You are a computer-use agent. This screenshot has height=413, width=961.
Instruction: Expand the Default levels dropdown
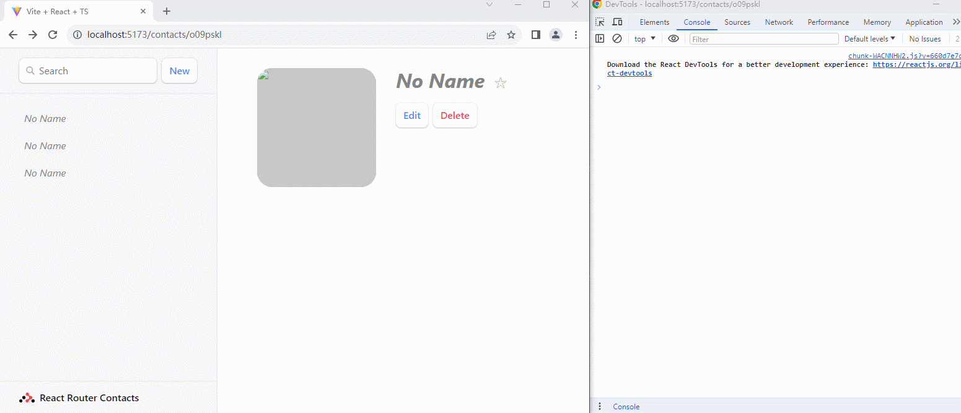[x=869, y=38]
